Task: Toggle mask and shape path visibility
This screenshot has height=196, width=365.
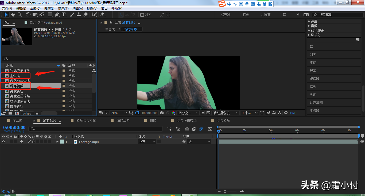Action: [137, 113]
